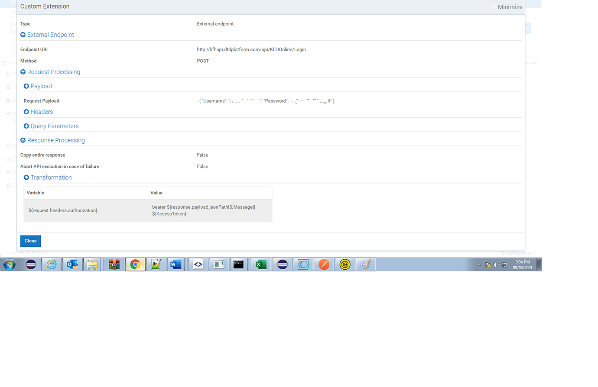Open the Windows Start menu
598x387 pixels.
9,264
